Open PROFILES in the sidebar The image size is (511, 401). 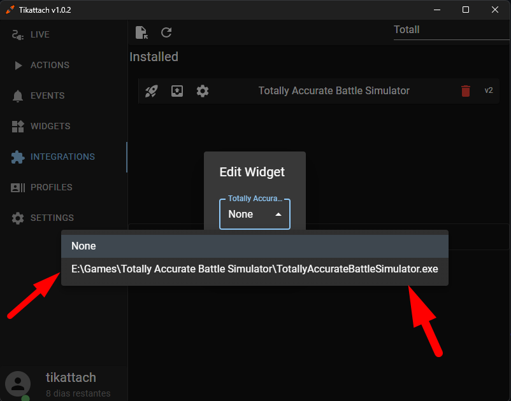64,187
